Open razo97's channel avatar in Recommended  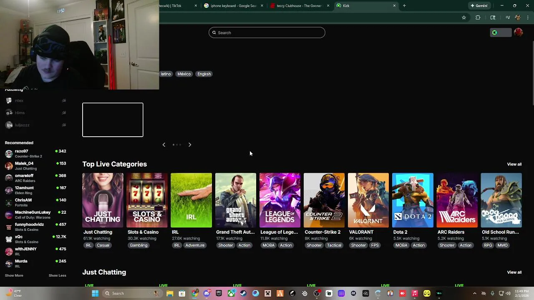point(9,153)
